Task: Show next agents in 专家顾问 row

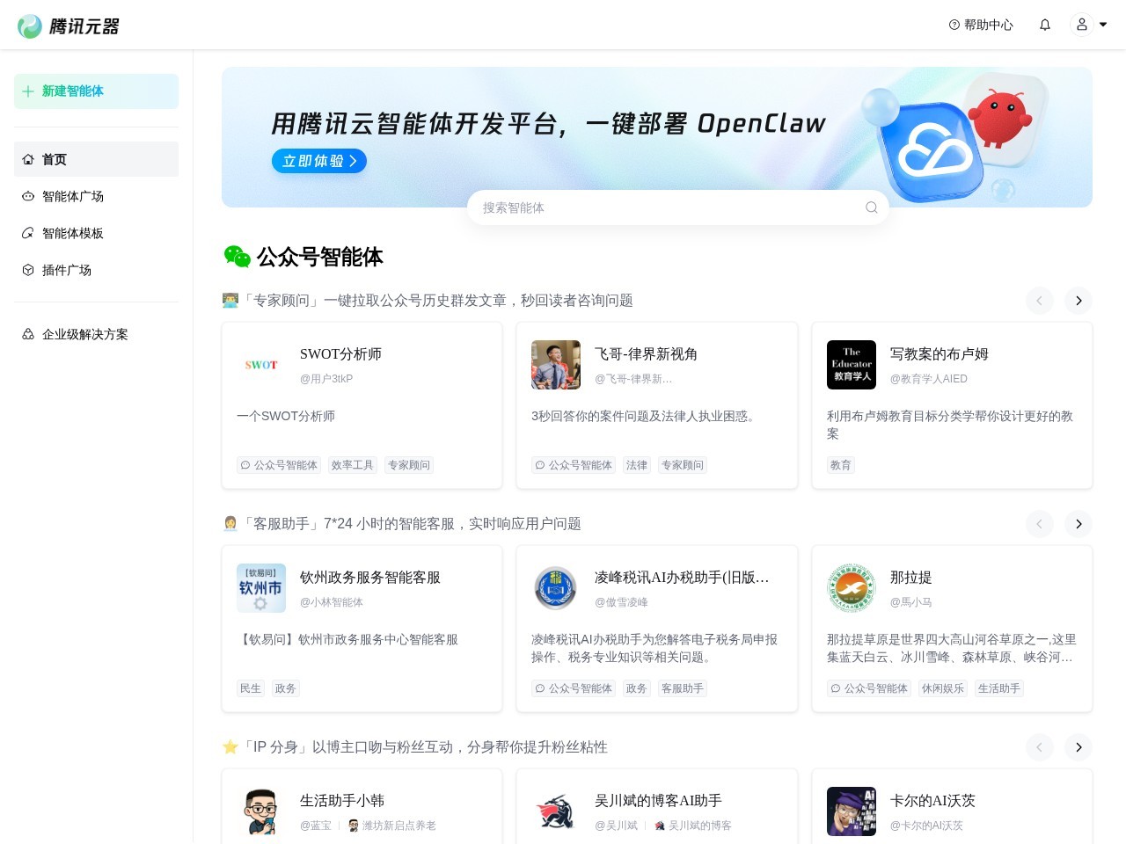Action: click(x=1078, y=301)
